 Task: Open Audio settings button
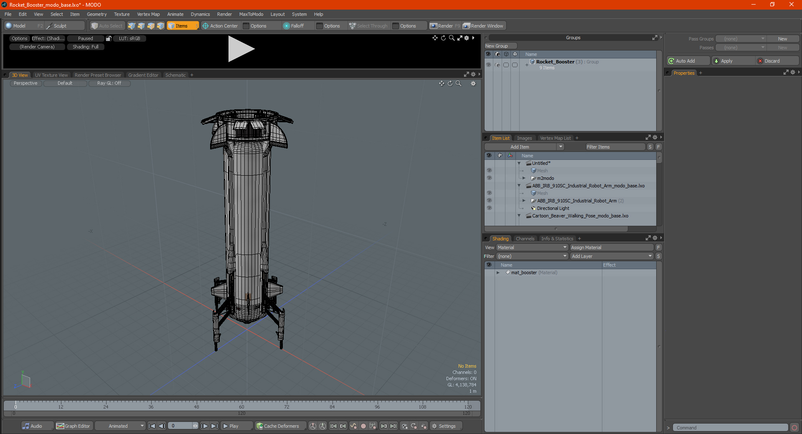click(x=37, y=426)
